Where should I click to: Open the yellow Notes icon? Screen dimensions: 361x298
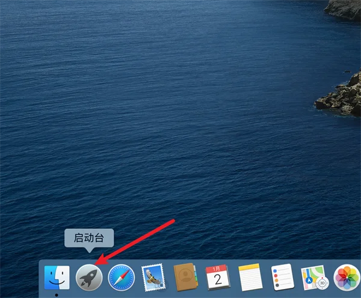[x=250, y=278]
